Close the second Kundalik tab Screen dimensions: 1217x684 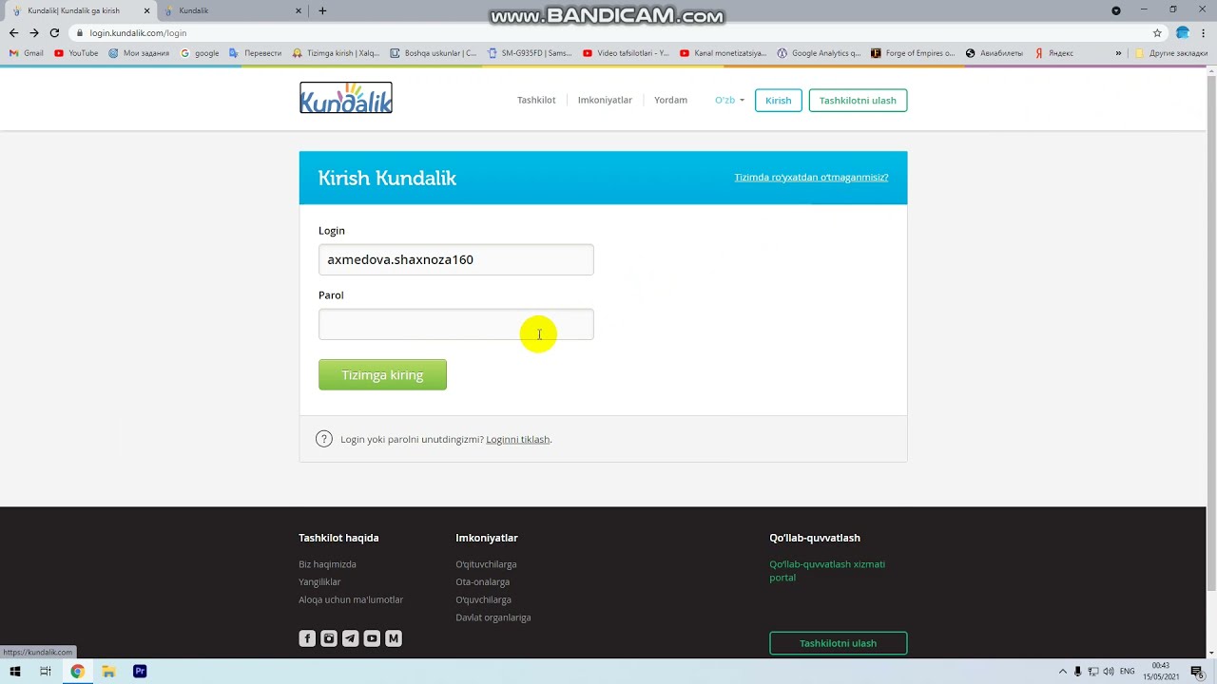coord(299,10)
